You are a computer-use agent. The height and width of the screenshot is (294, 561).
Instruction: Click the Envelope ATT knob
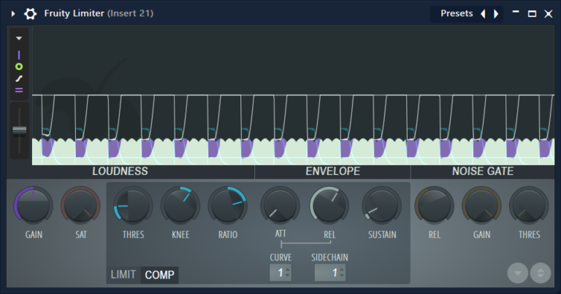click(x=280, y=205)
